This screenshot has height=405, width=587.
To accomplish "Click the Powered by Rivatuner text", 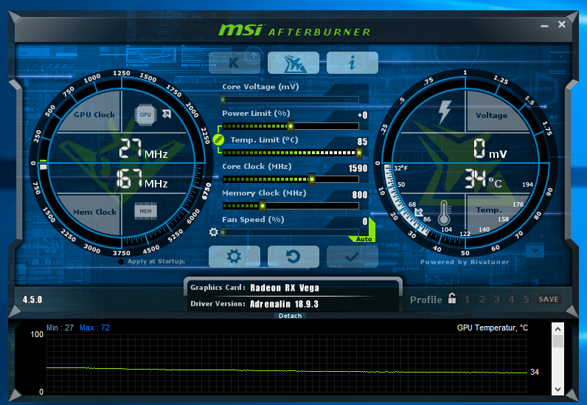I will (x=465, y=262).
